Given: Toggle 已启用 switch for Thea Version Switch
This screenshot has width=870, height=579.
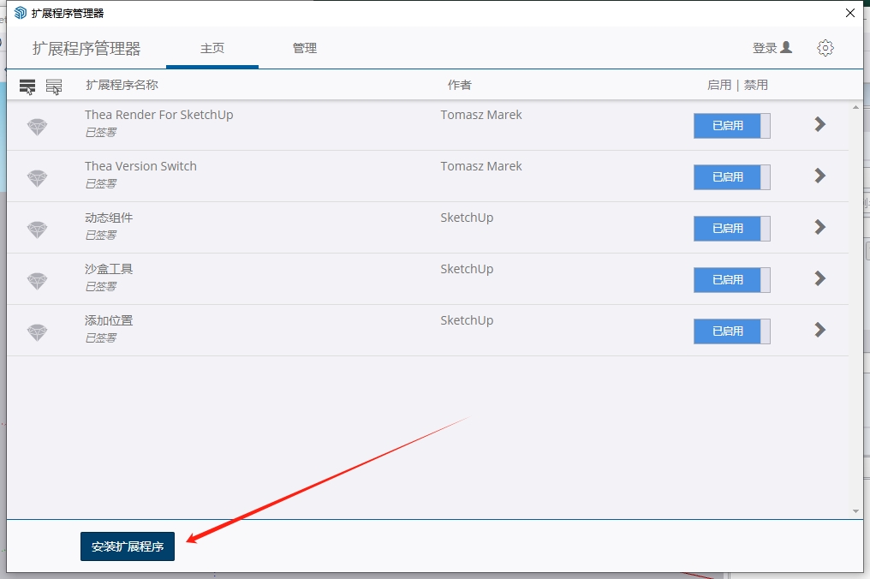Looking at the screenshot, I should pos(732,177).
